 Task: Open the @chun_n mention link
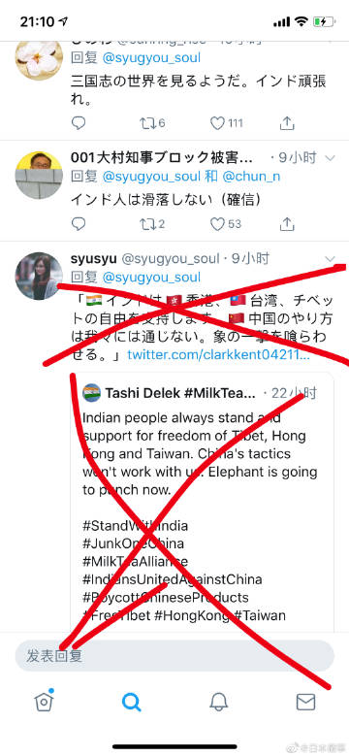point(251,177)
